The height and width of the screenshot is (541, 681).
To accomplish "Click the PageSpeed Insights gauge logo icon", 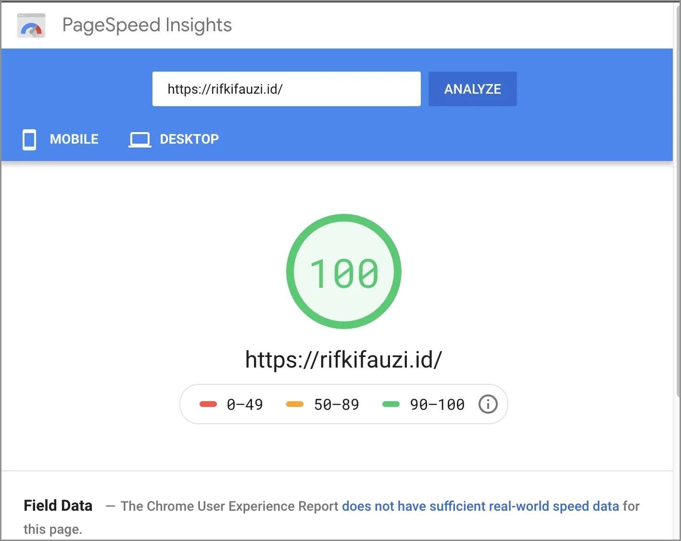I will pyautogui.click(x=31, y=25).
